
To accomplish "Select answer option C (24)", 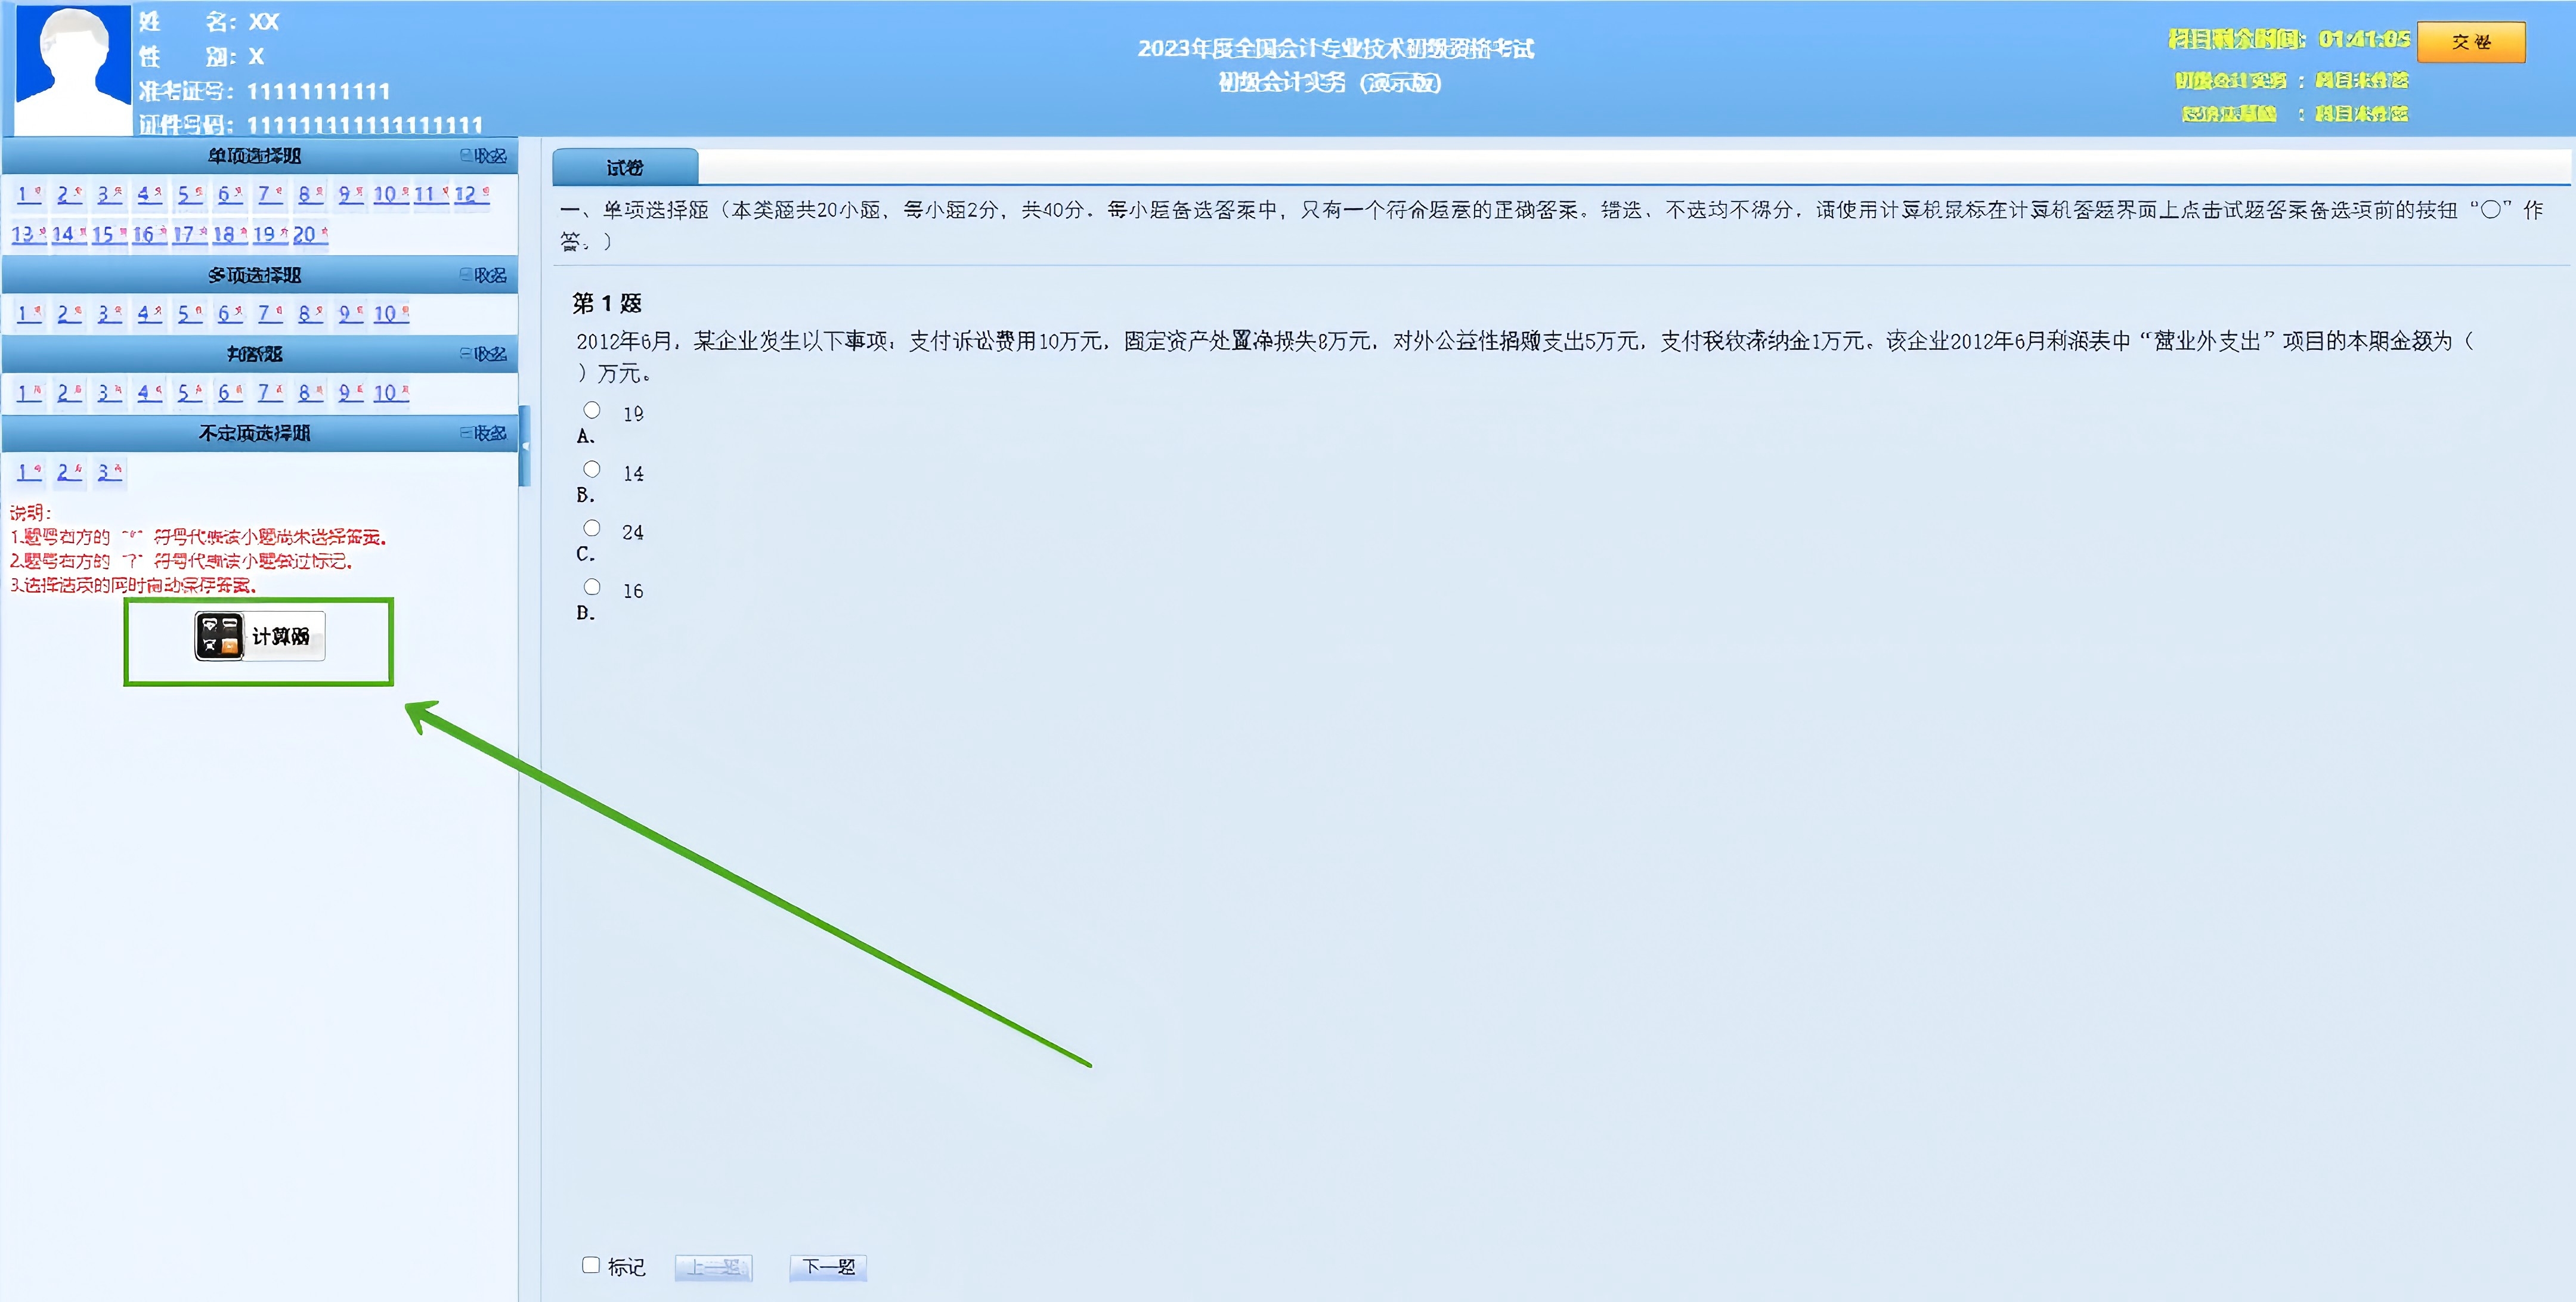I will click(x=592, y=527).
